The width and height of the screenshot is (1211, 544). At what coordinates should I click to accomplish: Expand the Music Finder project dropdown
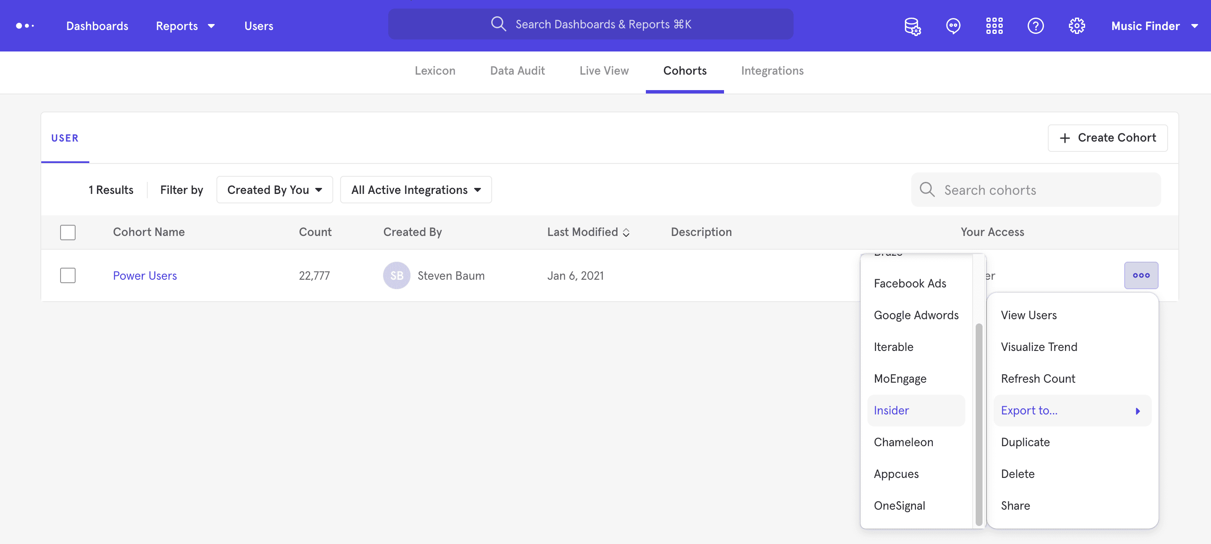pos(1154,26)
